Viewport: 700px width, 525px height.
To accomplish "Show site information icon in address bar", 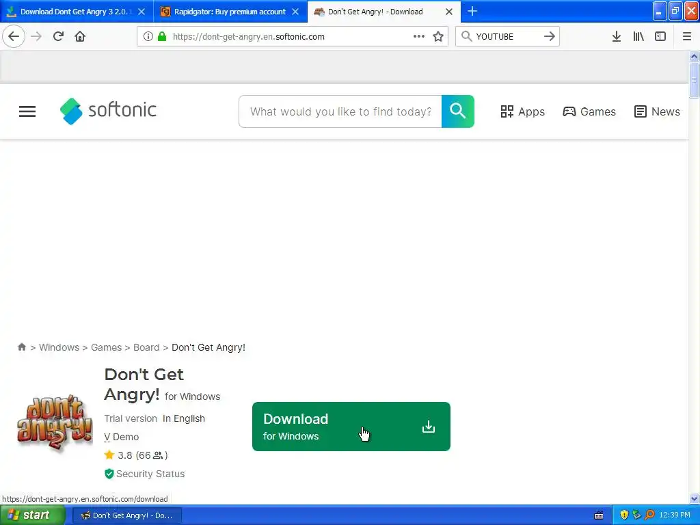I will click(148, 37).
